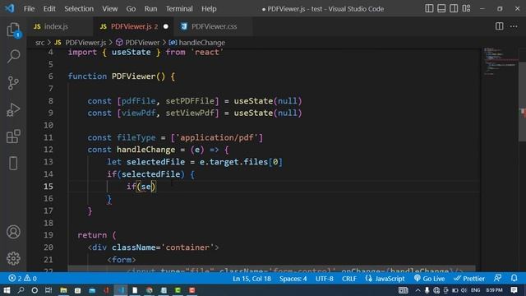The height and width of the screenshot is (296, 526).
Task: Open Chrome from the taskbar
Action: [x=150, y=290]
